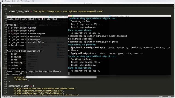Screen dimensions: 175x98
Task: Minimize the ecommerce python terminal window
Action: click(71, 16)
